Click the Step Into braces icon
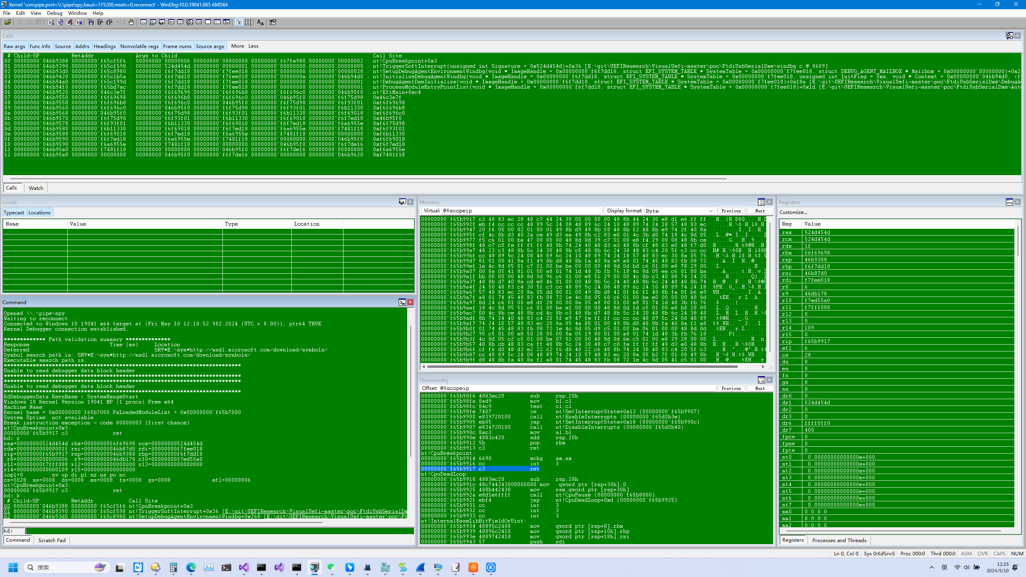This screenshot has width=1026, height=577. tap(91, 22)
